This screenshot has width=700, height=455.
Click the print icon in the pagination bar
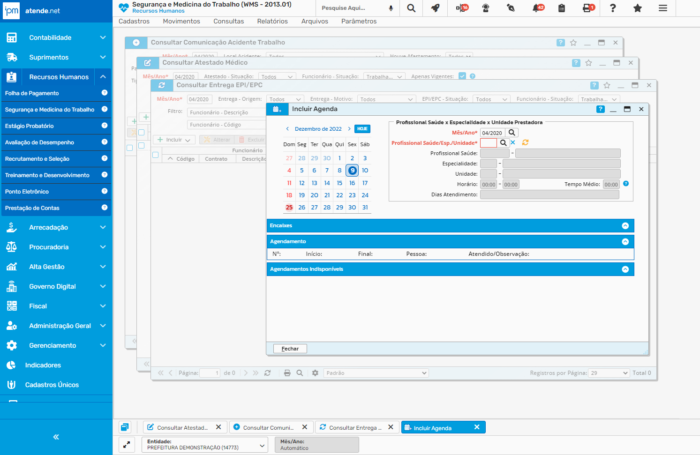(x=287, y=373)
